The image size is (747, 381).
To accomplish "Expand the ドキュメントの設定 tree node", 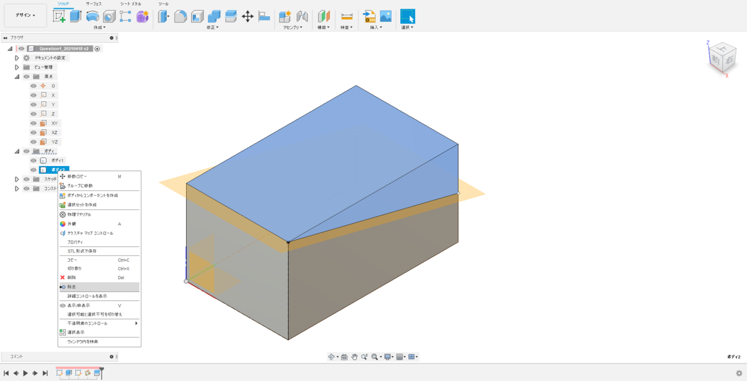I will click(17, 58).
